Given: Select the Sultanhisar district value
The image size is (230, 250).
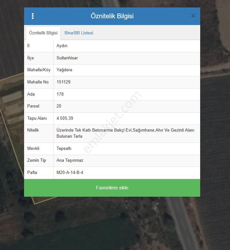Looking at the screenshot, I should click(x=67, y=58).
